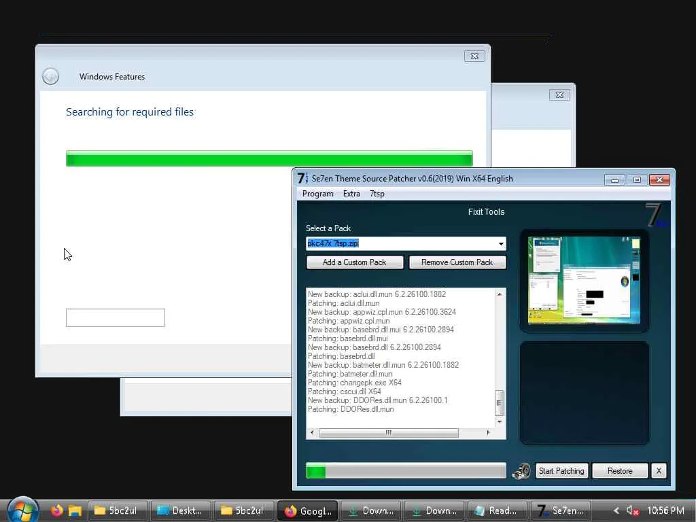The image size is (696, 522).
Task: Switch to the Se7en... taskbar button
Action: [x=561, y=510]
